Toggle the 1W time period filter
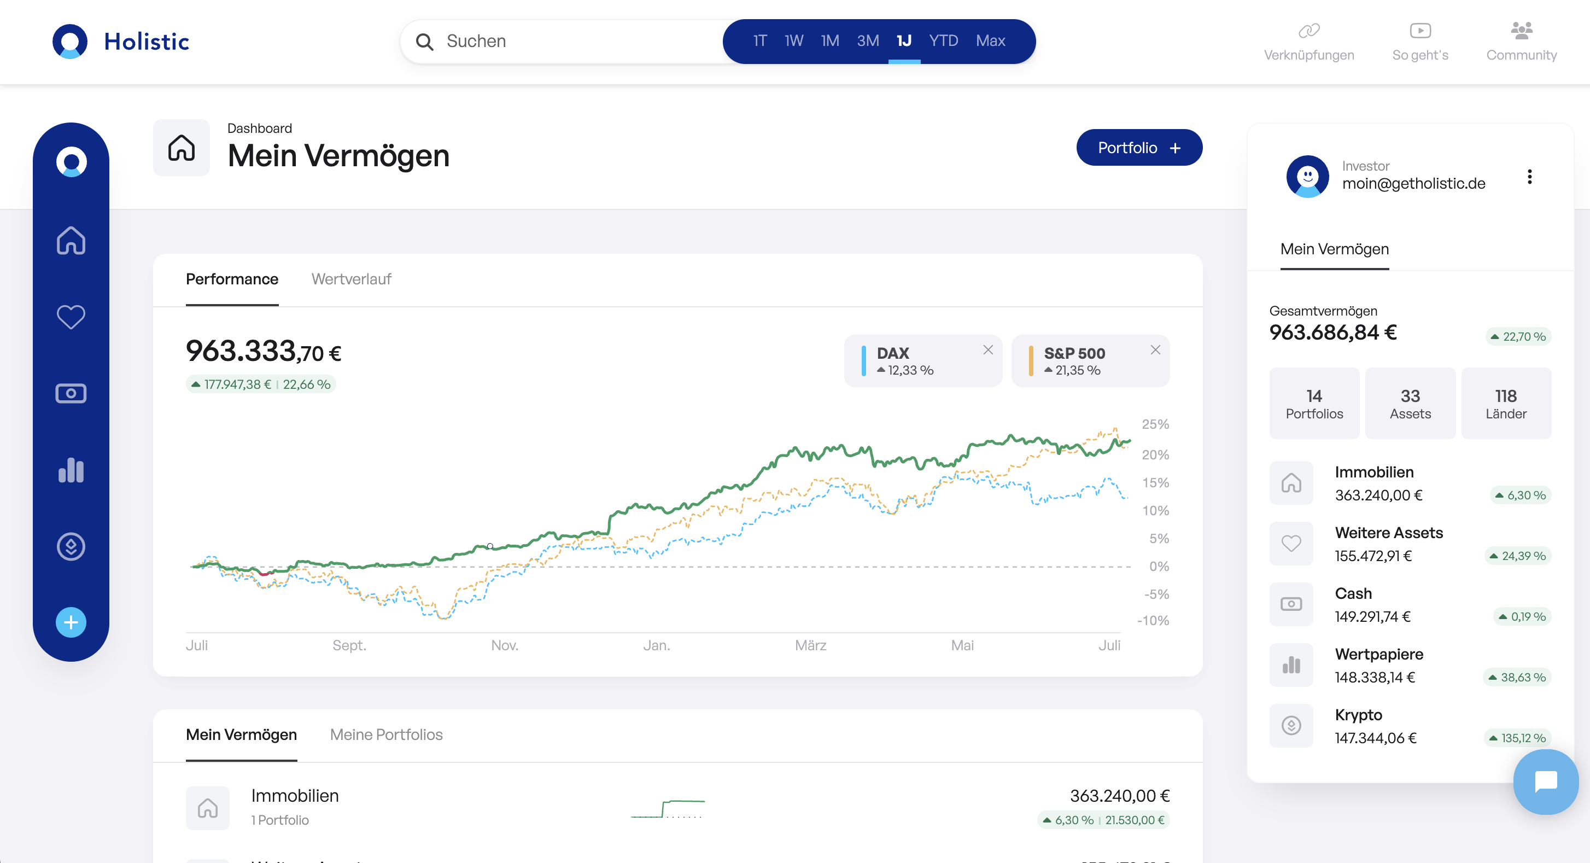The height and width of the screenshot is (863, 1590). pyautogui.click(x=793, y=40)
